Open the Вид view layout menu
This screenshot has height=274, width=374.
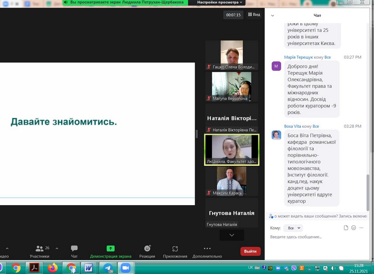pyautogui.click(x=254, y=15)
